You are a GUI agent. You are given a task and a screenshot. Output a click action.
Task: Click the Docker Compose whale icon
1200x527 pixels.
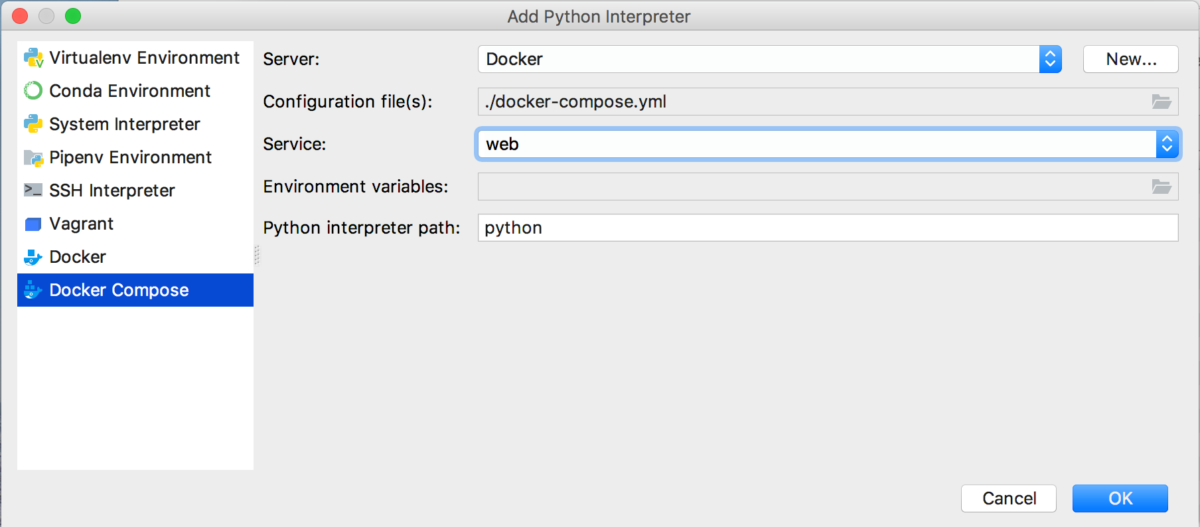coord(33,290)
